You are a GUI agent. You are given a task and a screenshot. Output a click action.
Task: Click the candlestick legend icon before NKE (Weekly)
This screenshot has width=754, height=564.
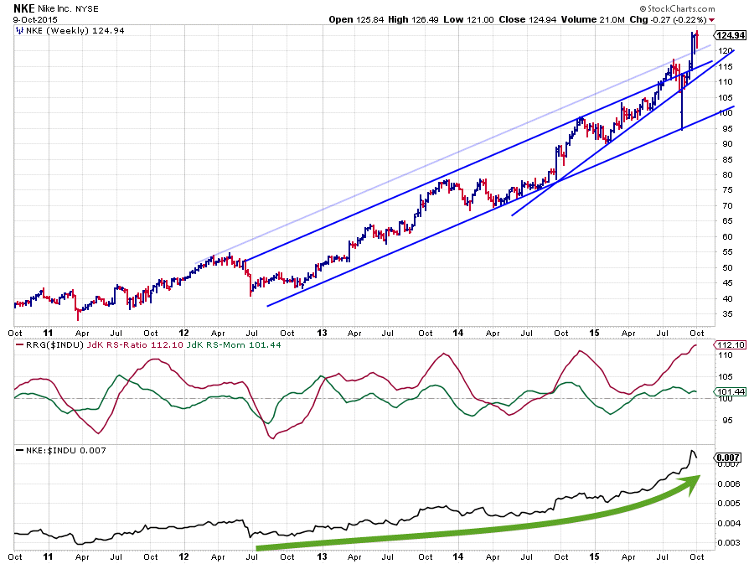(x=19, y=30)
